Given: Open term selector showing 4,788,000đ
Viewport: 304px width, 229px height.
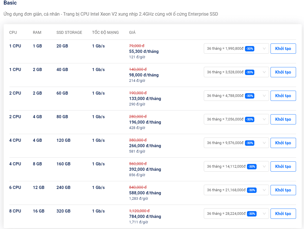Looking at the screenshot, I should [x=236, y=96].
